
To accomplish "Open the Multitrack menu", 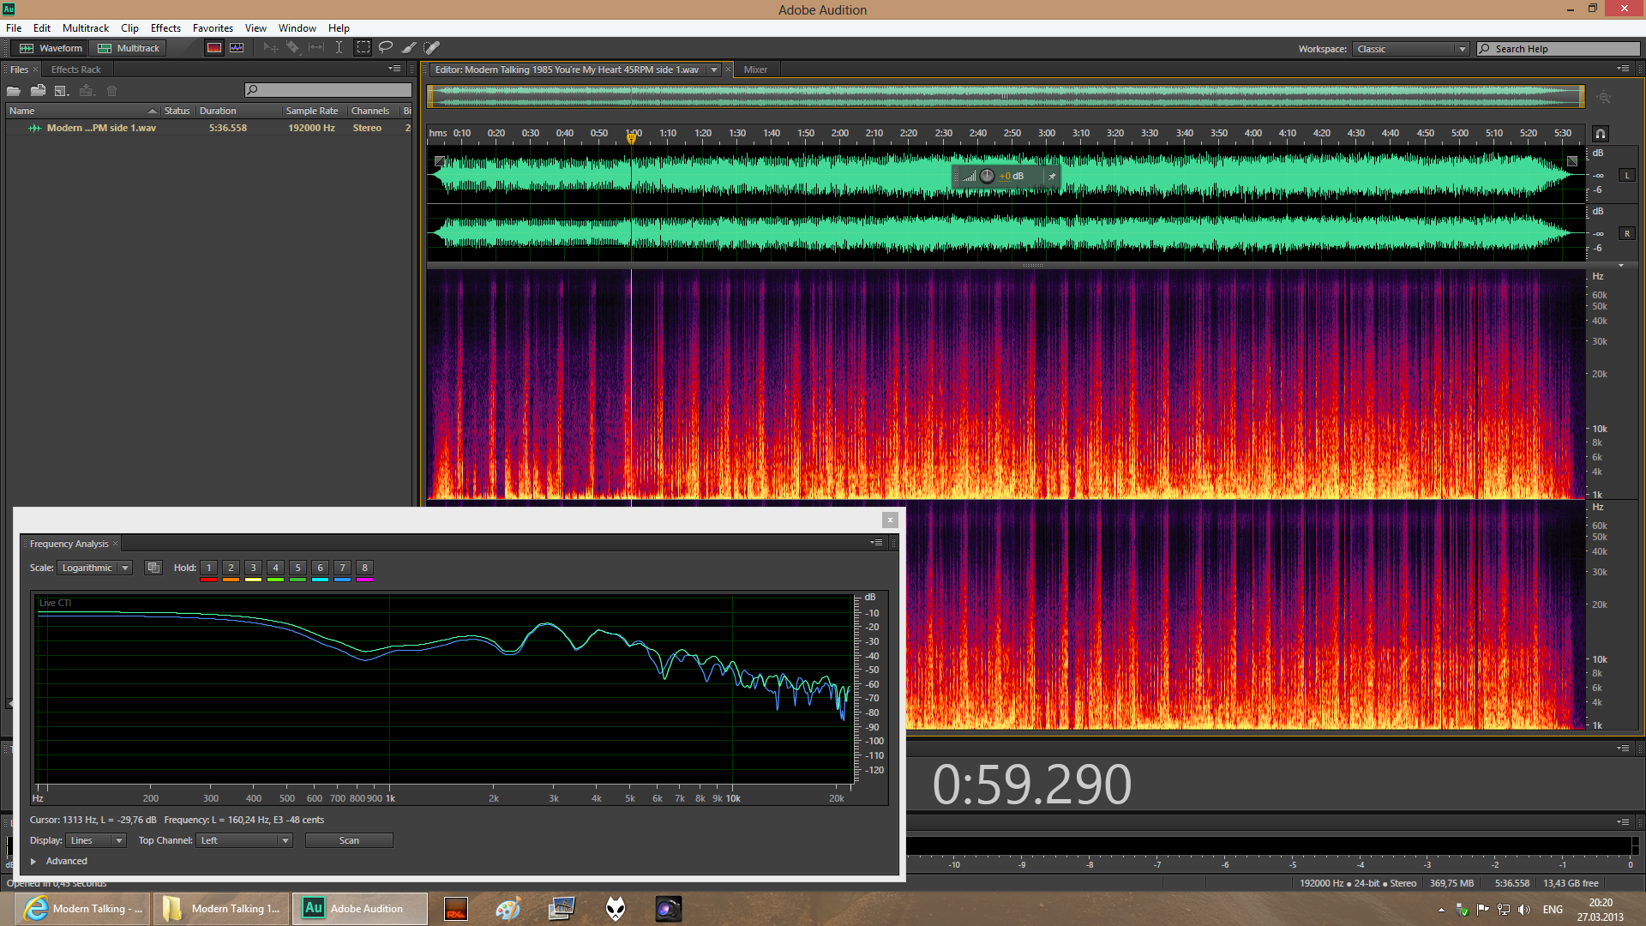I will point(86,28).
